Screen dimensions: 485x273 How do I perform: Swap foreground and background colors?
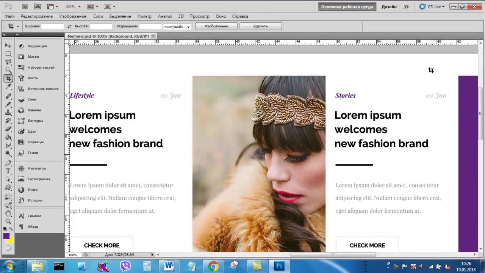click(x=11, y=229)
